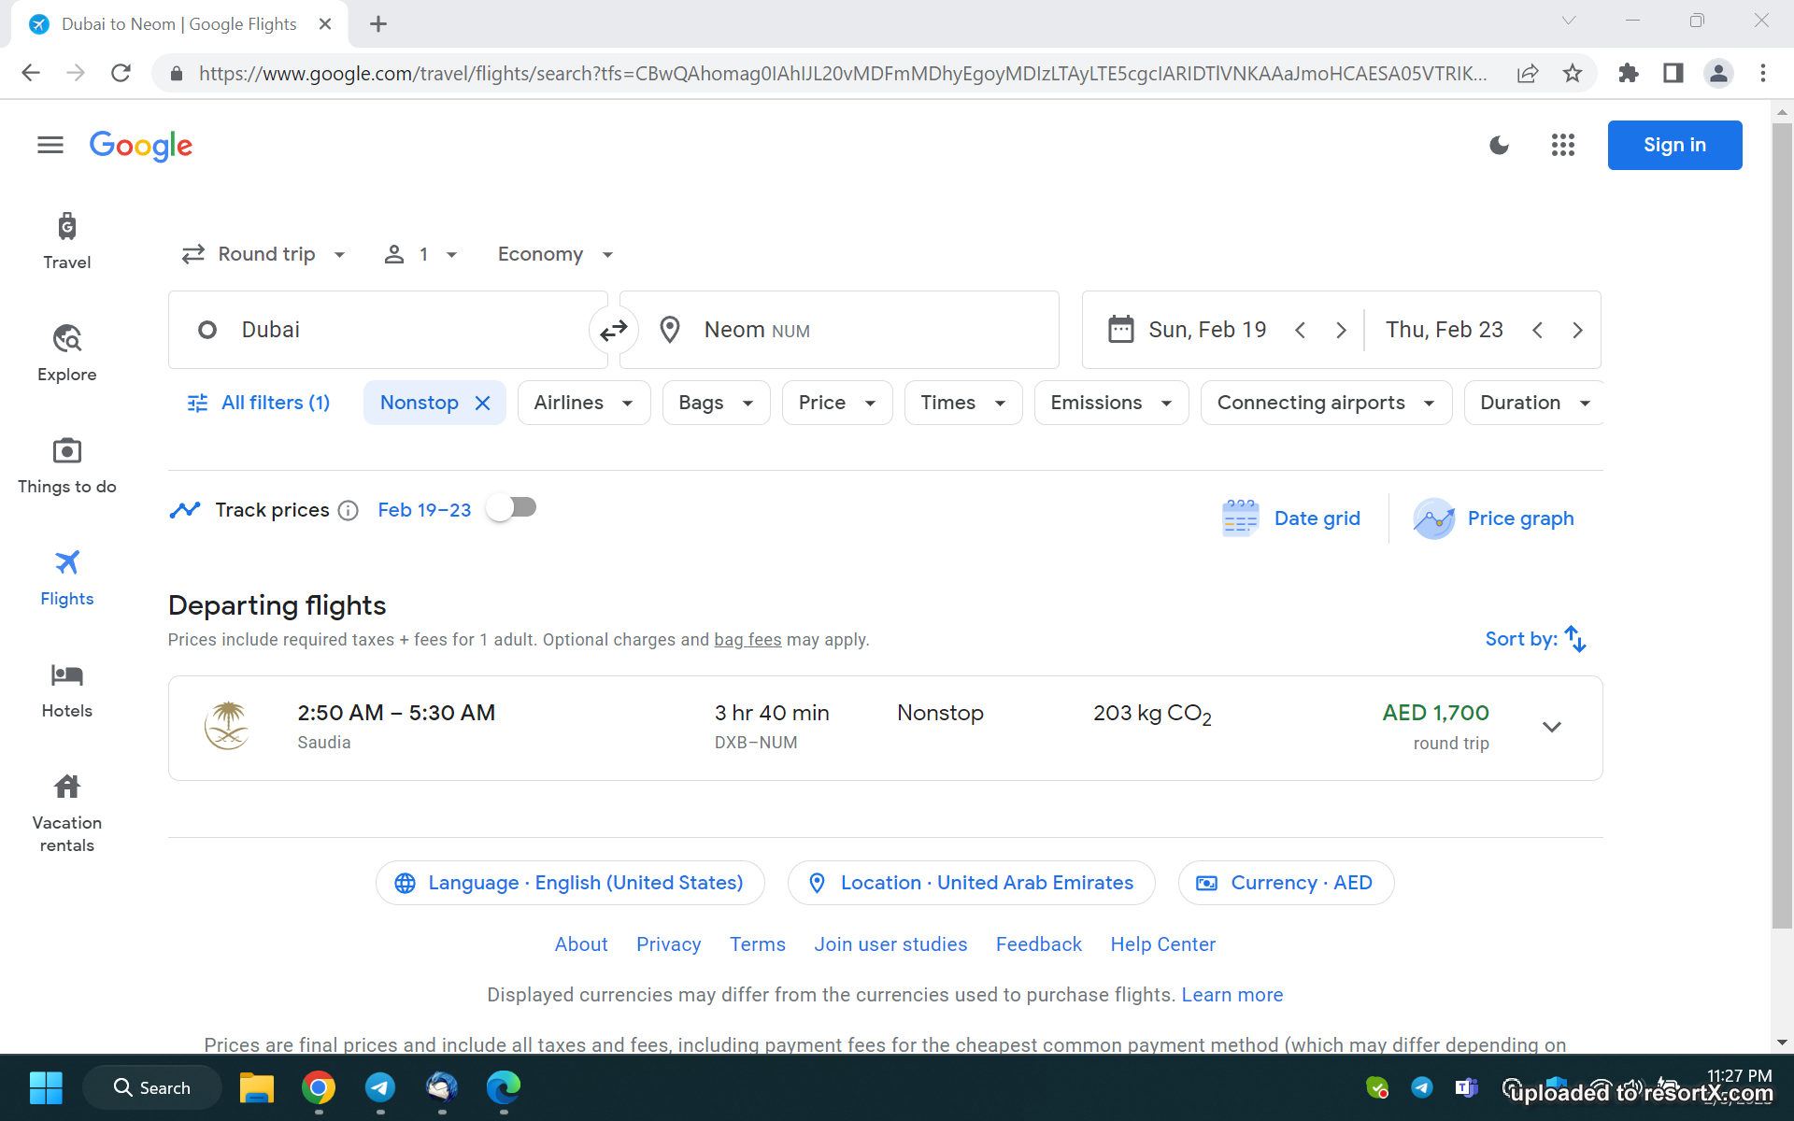1794x1121 pixels.
Task: Open a new browser tab
Action: tap(378, 24)
